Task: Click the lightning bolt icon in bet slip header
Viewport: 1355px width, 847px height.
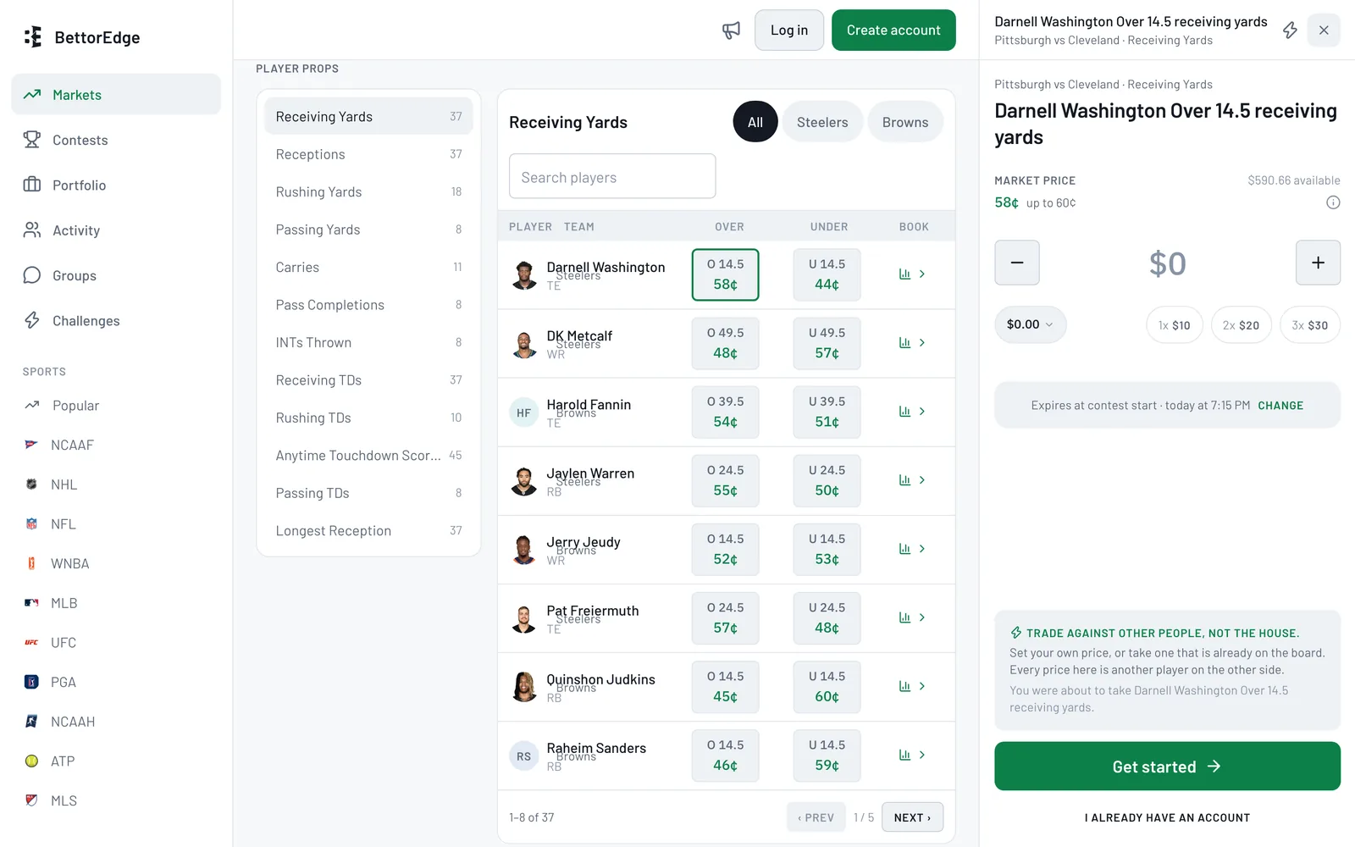Action: [1290, 30]
